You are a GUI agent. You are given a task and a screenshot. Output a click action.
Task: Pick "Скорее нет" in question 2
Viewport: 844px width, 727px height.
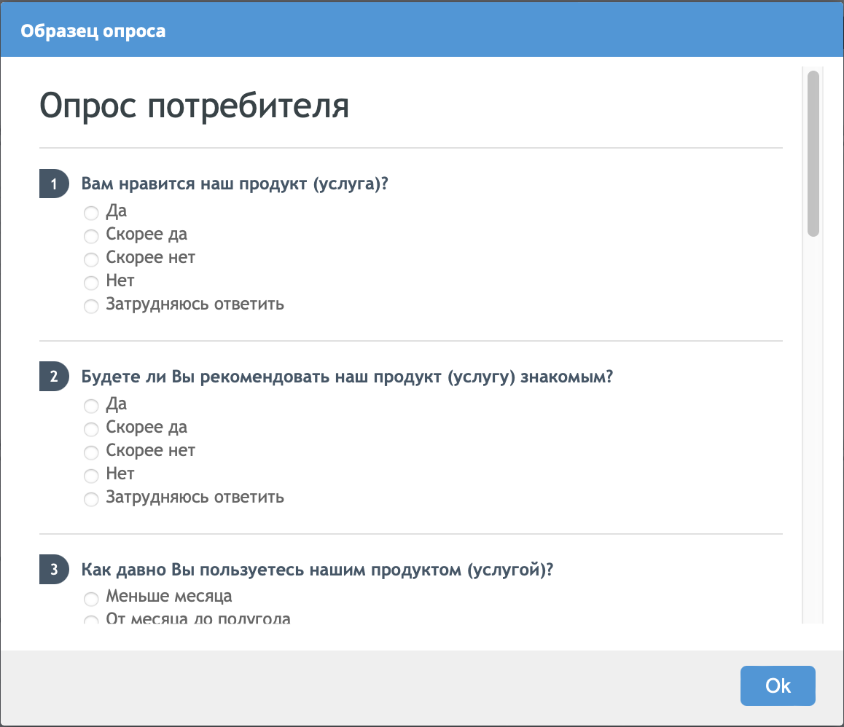coord(91,452)
